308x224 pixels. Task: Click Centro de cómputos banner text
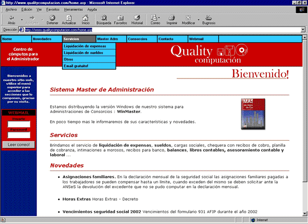pos(23,54)
